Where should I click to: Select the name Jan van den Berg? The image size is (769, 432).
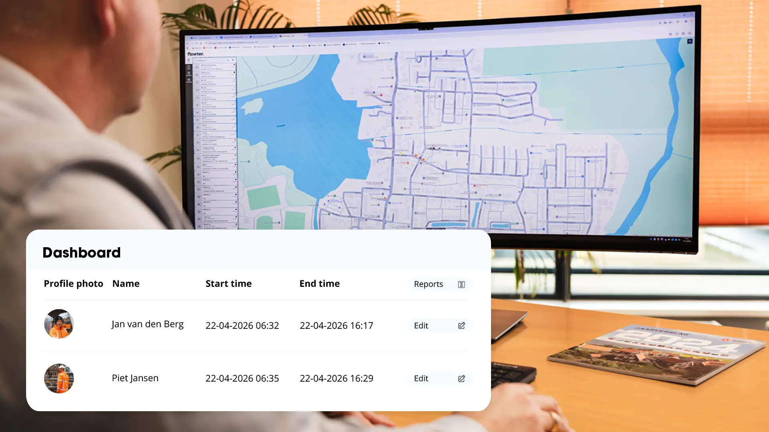click(x=147, y=324)
